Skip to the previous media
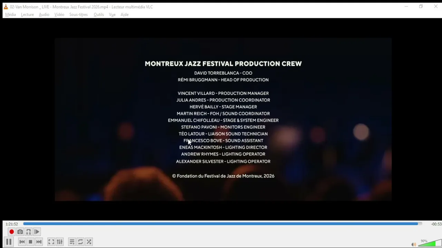 [22, 242]
